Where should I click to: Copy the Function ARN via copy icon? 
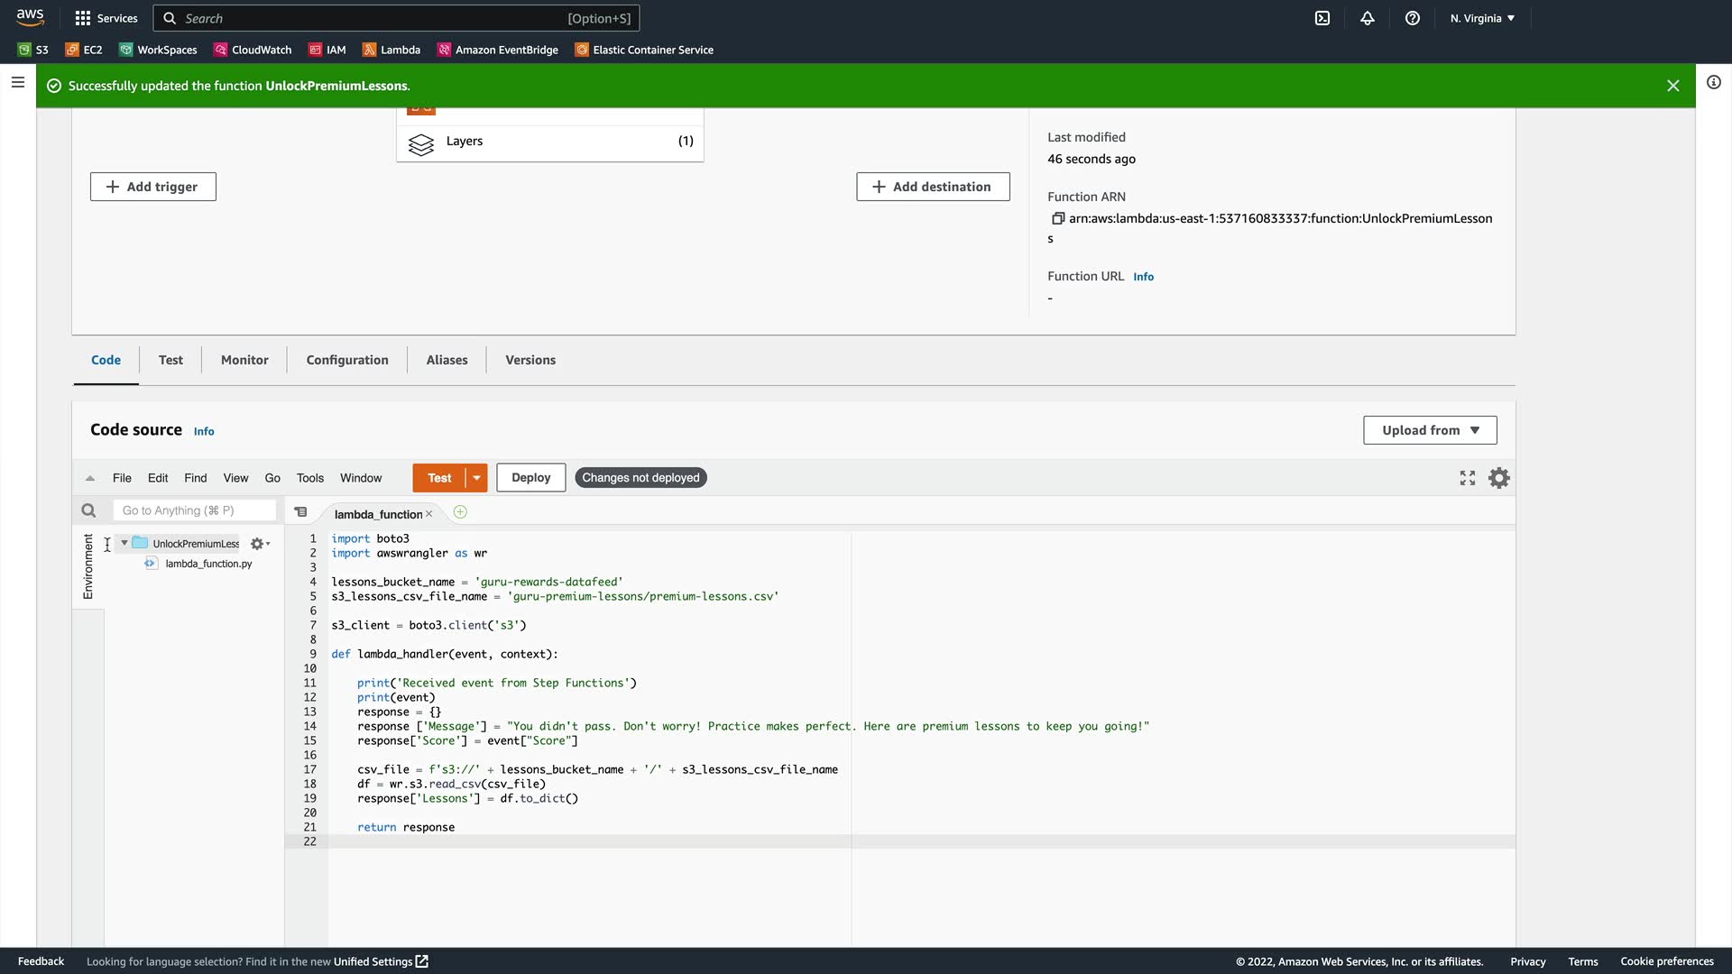click(x=1058, y=218)
